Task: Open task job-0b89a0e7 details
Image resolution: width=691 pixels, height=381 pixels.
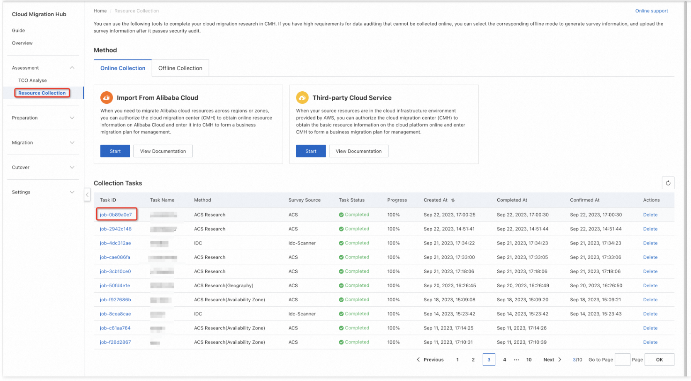Action: pyautogui.click(x=116, y=215)
